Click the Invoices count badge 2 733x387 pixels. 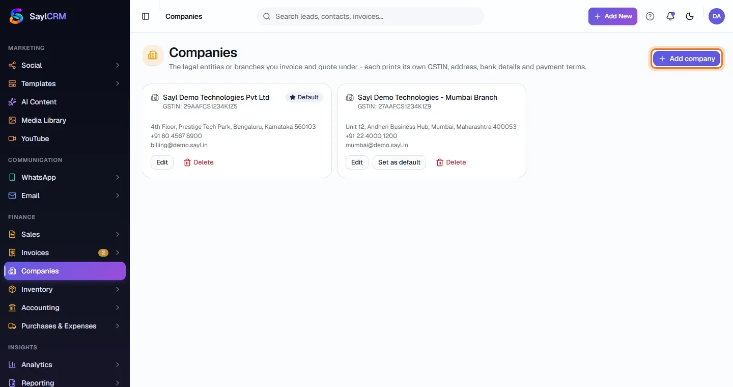(x=103, y=253)
